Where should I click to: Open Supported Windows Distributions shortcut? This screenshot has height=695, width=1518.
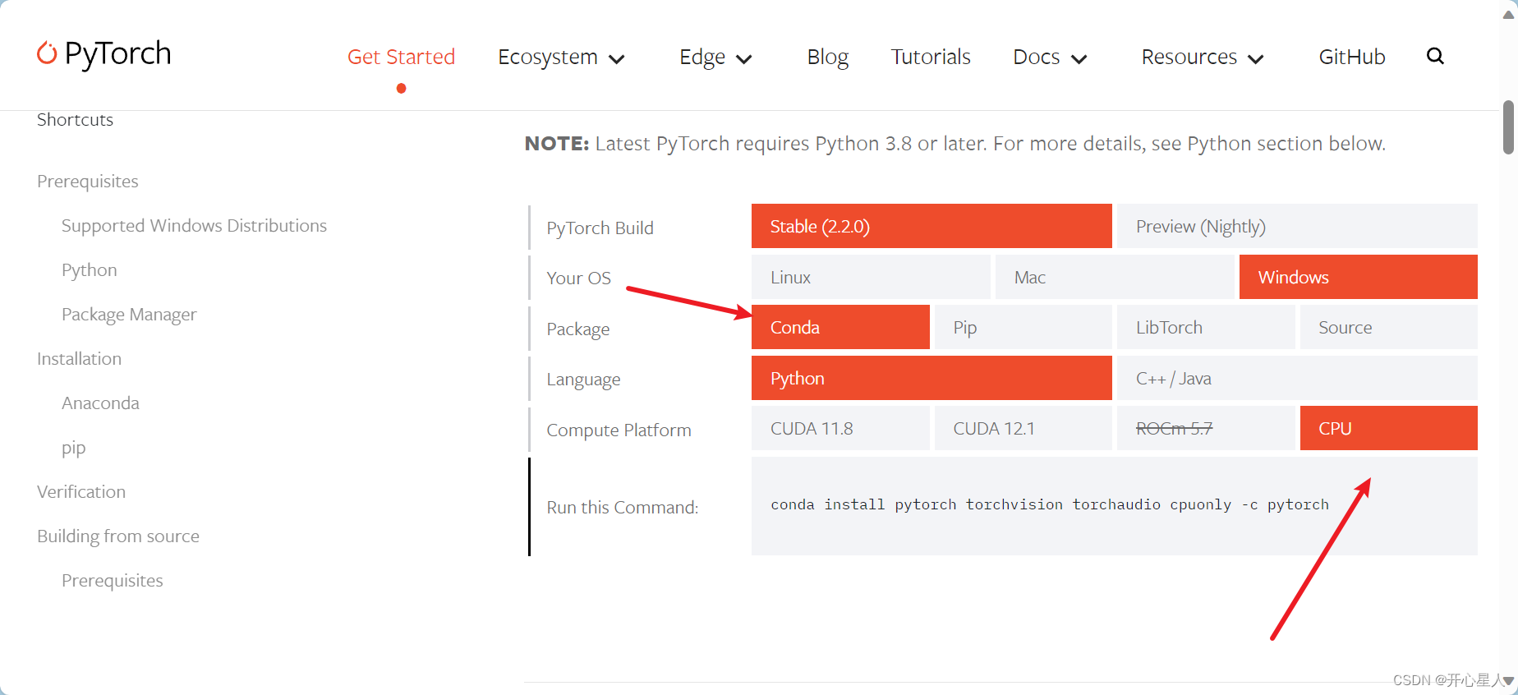194,225
